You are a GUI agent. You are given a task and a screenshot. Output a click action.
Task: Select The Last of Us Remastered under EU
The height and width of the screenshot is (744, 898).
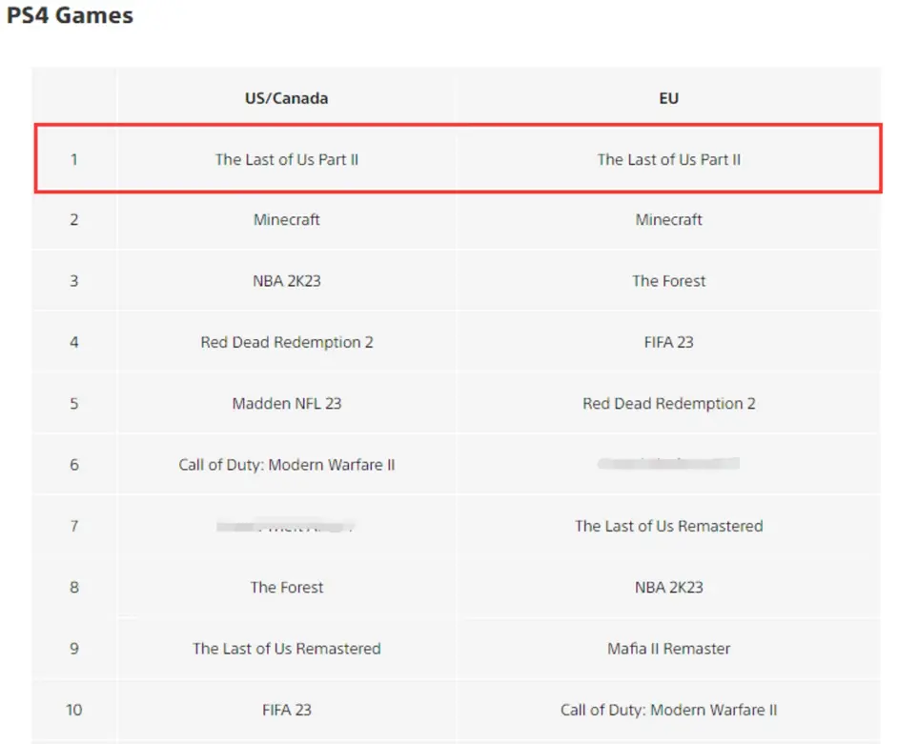pyautogui.click(x=668, y=526)
